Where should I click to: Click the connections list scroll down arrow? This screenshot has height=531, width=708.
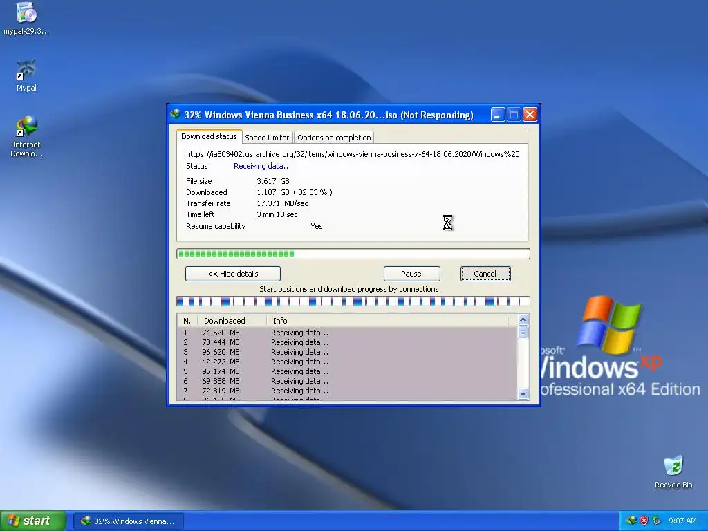[523, 393]
